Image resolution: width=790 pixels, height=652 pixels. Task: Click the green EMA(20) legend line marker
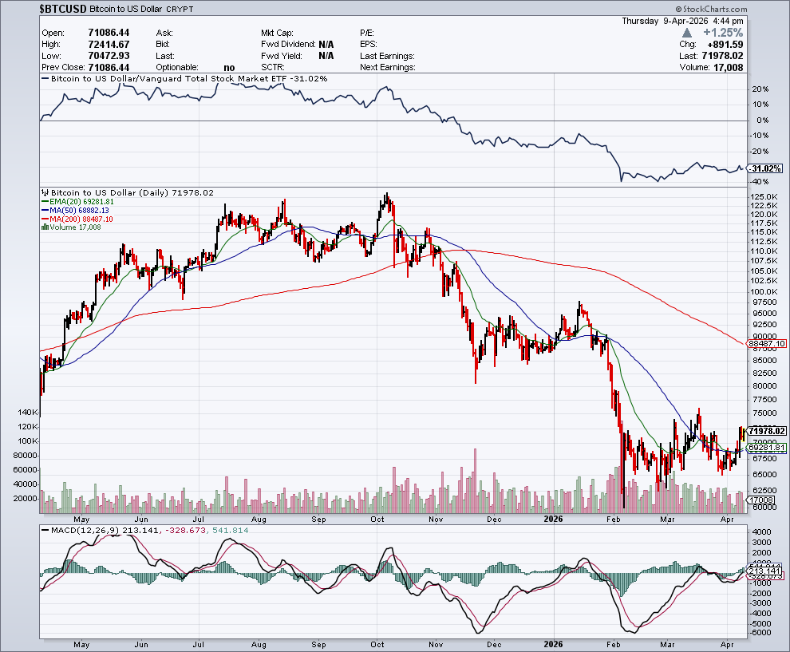click(x=45, y=202)
